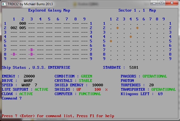Click the orange star in sector row 4 column 4
The image size is (180, 121).
point(131,37)
